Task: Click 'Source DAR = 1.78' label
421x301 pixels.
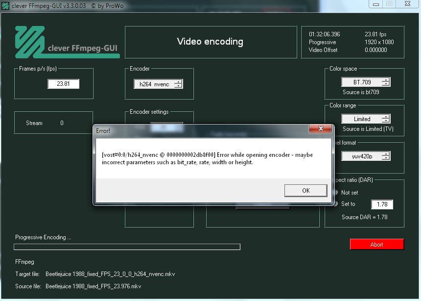Action: tap(364, 217)
